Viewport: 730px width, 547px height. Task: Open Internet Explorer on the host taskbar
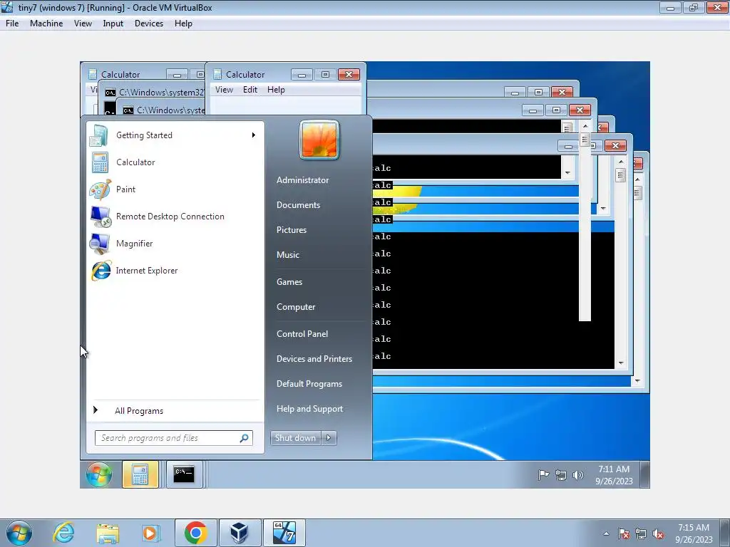pyautogui.click(x=63, y=533)
